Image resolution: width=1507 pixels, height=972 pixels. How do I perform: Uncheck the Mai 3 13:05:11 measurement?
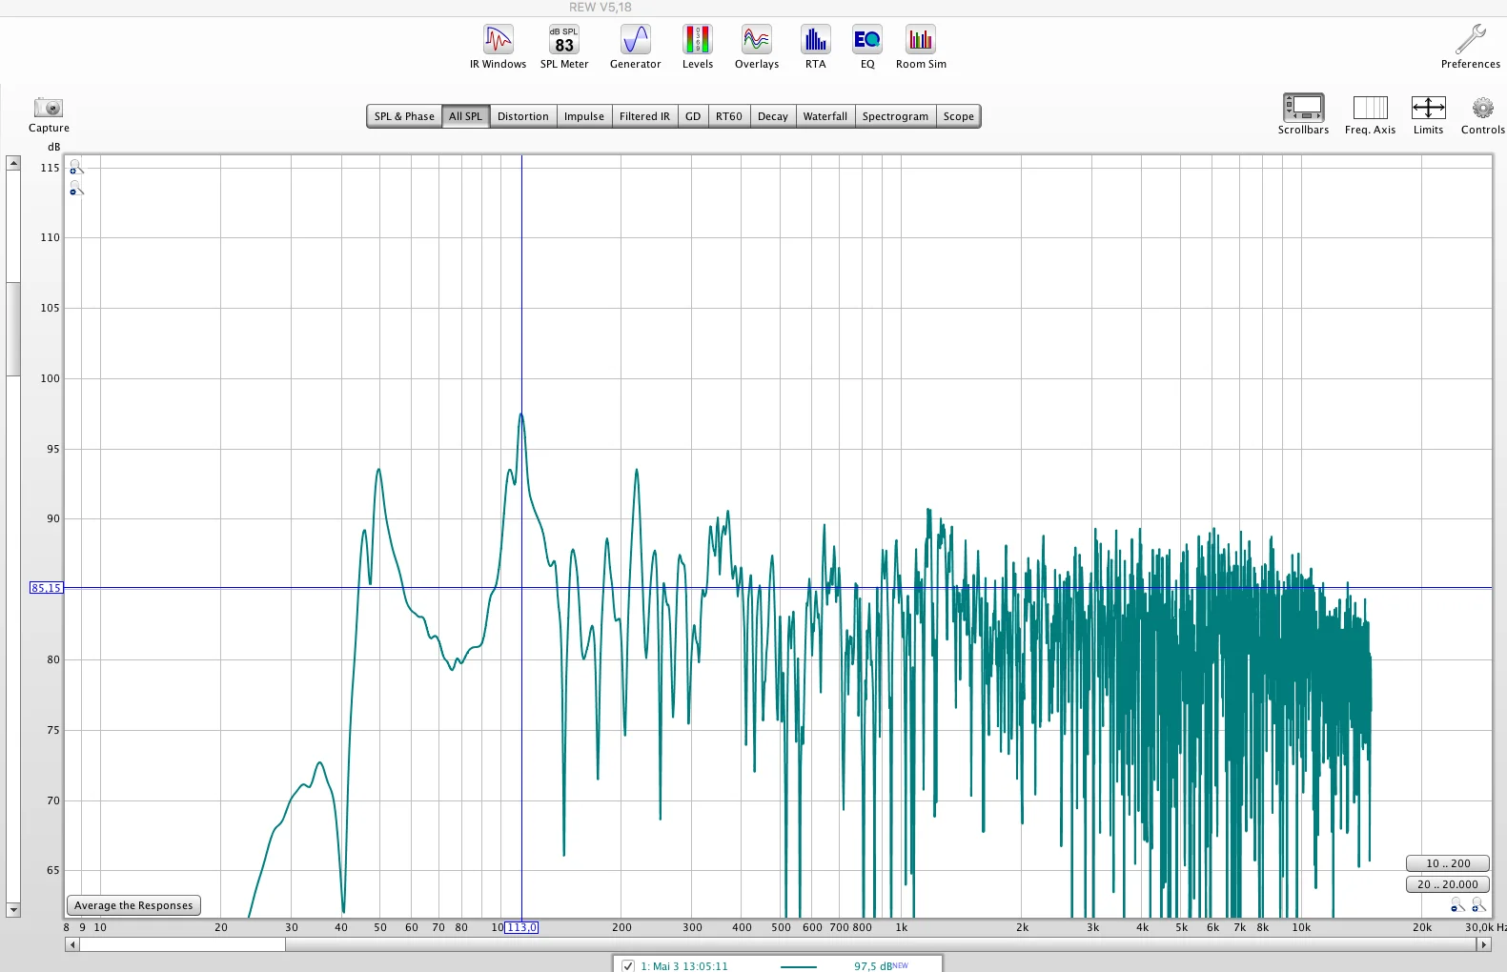628,965
